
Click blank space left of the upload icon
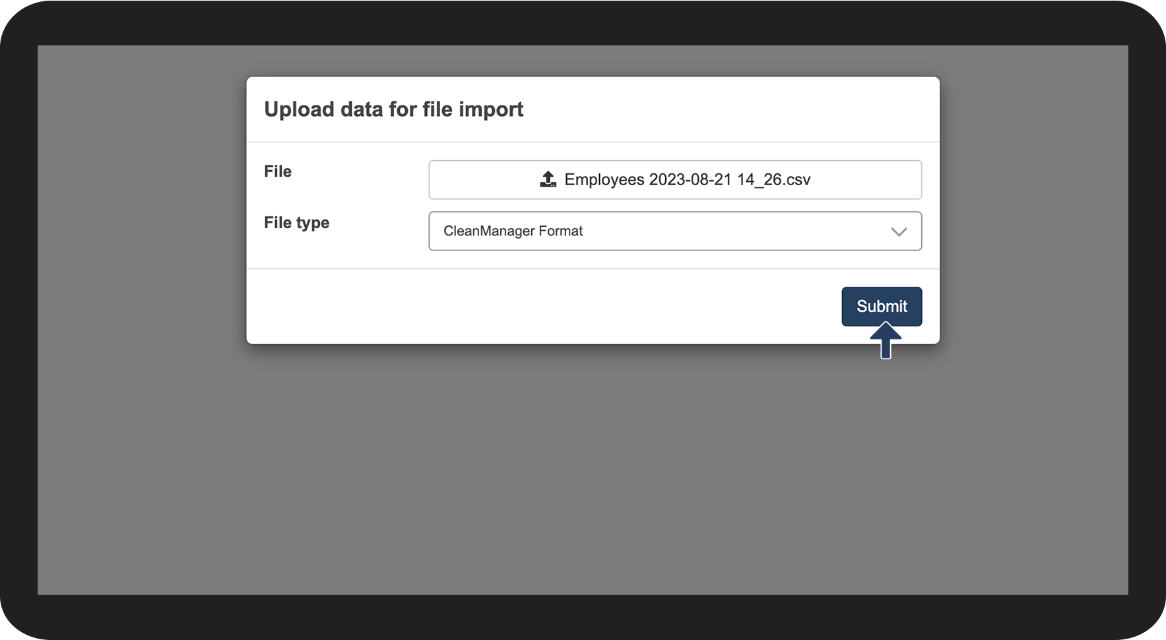point(482,180)
